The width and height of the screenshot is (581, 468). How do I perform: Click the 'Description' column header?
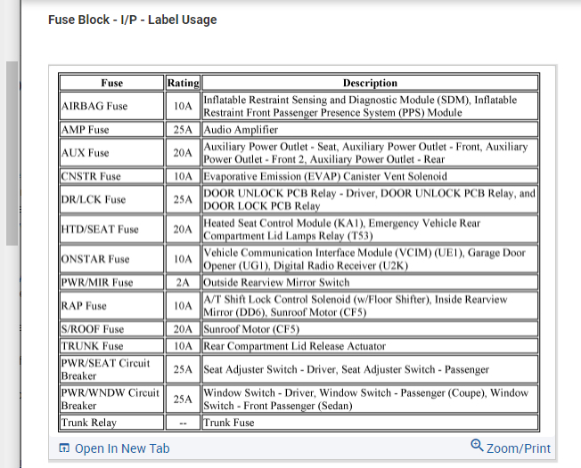click(x=370, y=83)
